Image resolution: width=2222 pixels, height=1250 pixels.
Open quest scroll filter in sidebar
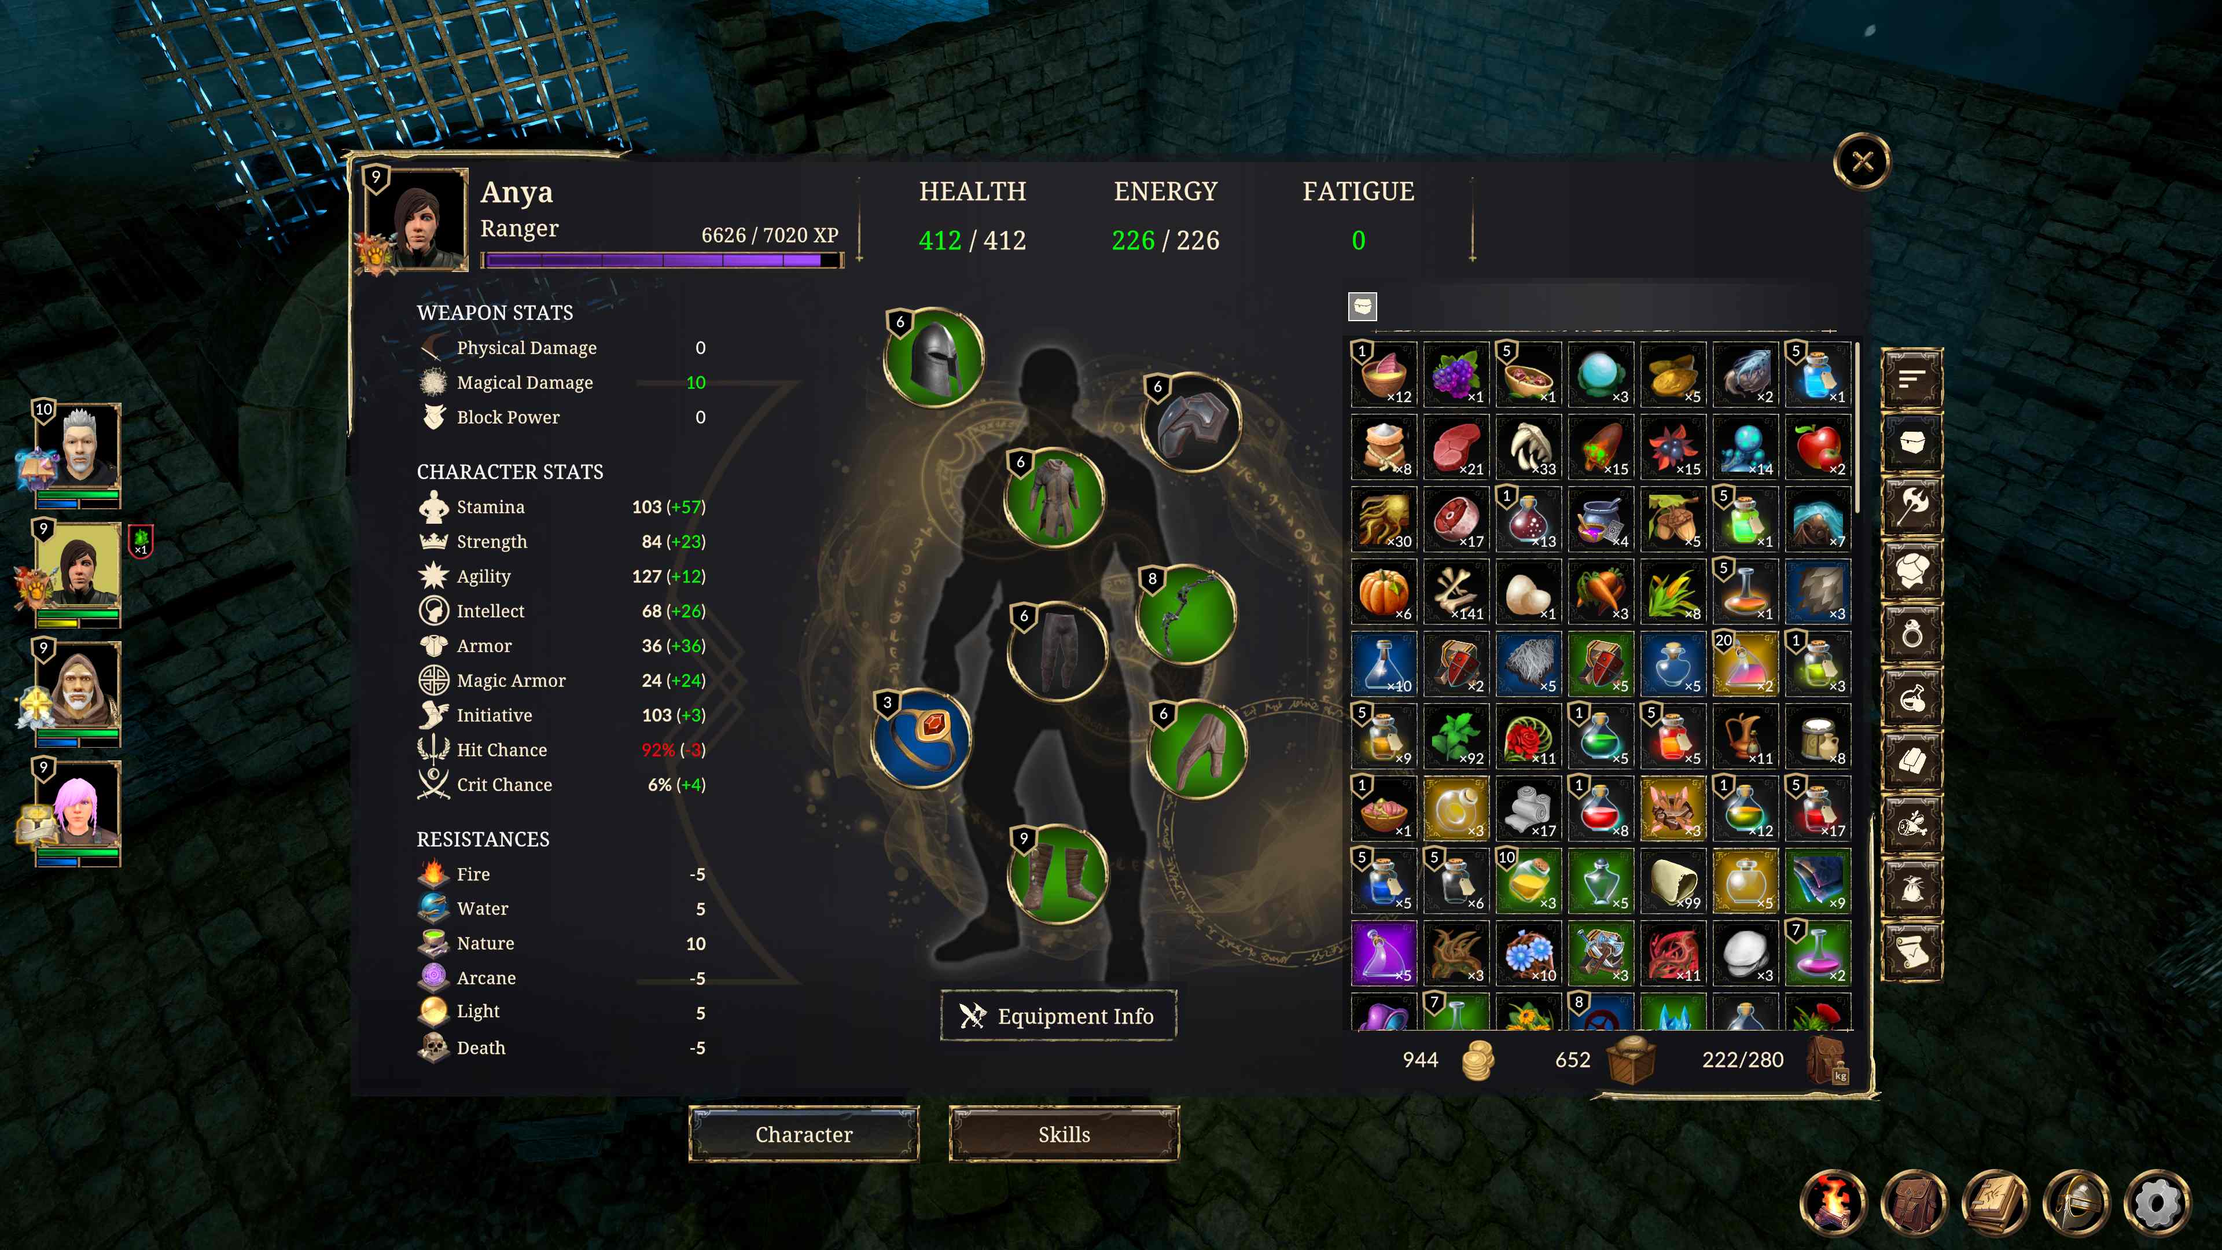point(1911,953)
